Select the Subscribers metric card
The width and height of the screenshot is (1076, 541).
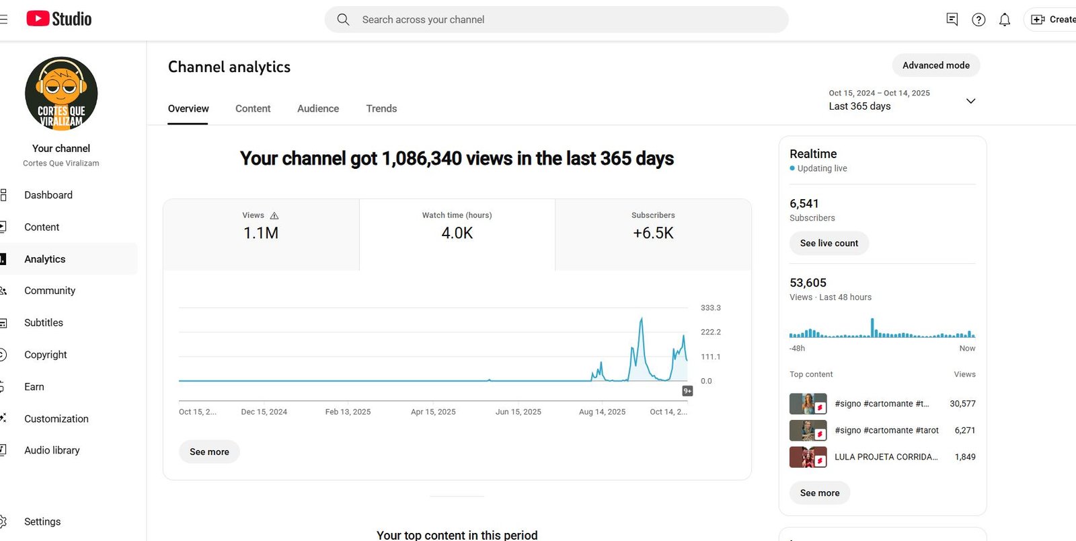[x=653, y=234]
